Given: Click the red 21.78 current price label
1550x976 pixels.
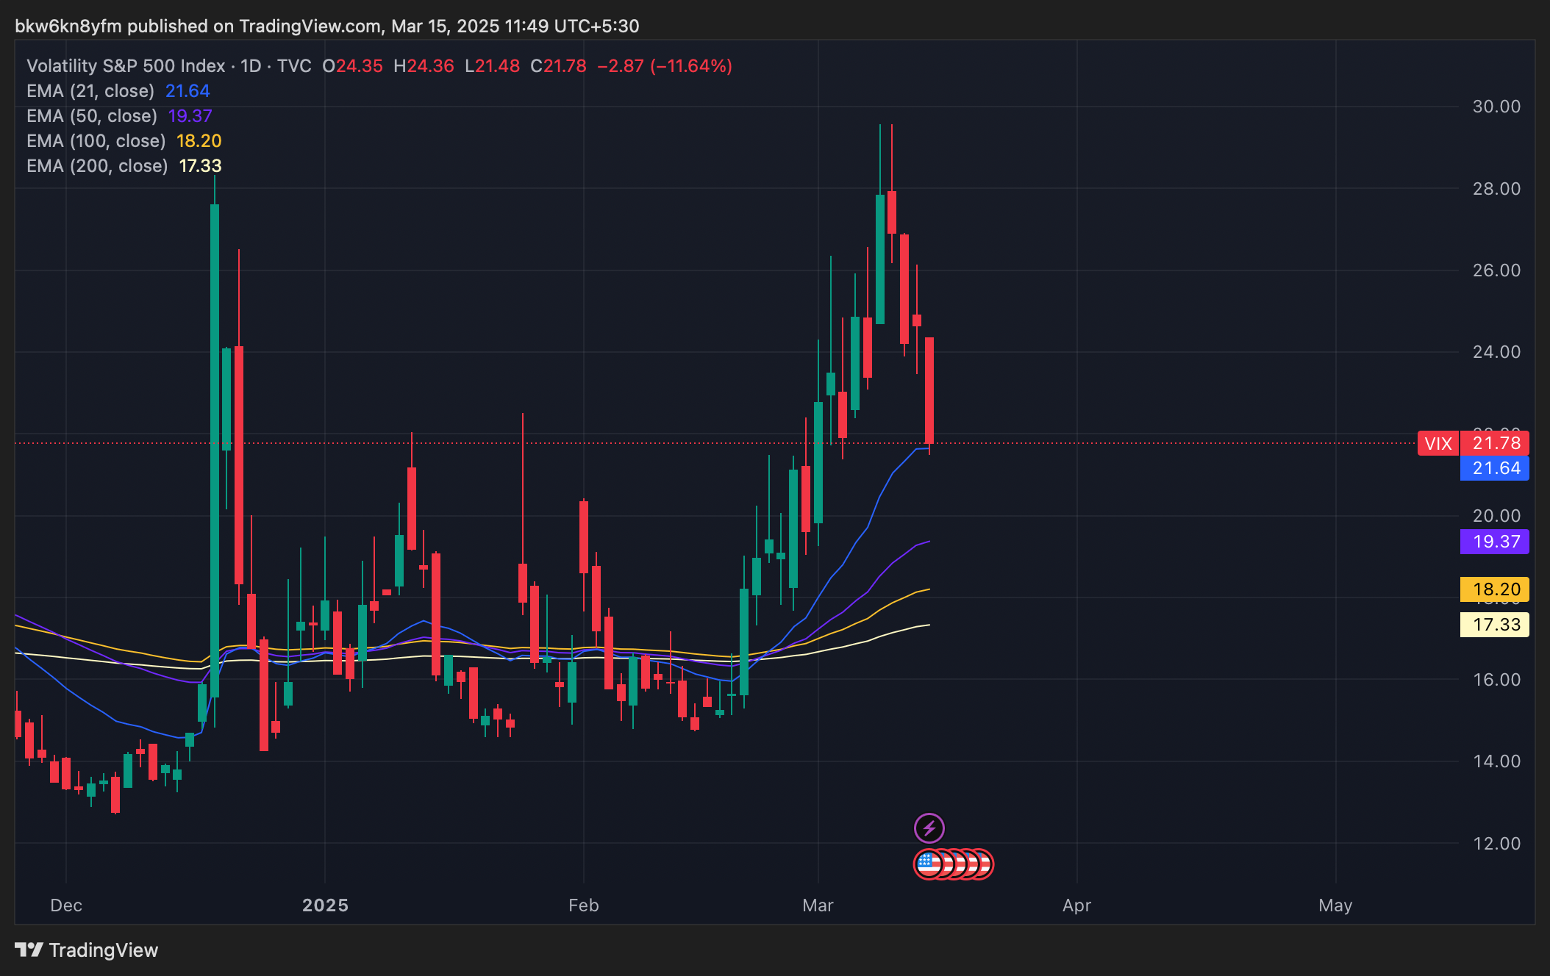Looking at the screenshot, I should click(x=1495, y=443).
